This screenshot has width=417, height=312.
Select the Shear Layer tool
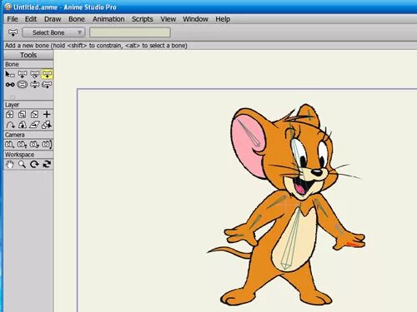click(34, 125)
